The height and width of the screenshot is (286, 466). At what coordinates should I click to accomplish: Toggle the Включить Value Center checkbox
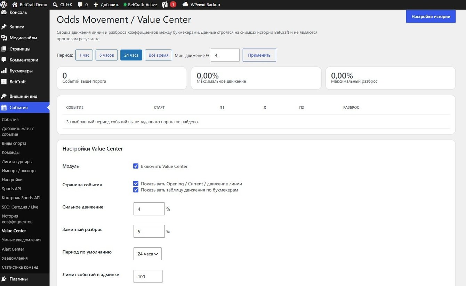click(x=136, y=166)
